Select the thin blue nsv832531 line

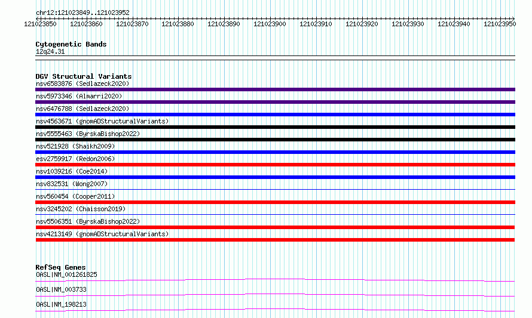point(275,189)
